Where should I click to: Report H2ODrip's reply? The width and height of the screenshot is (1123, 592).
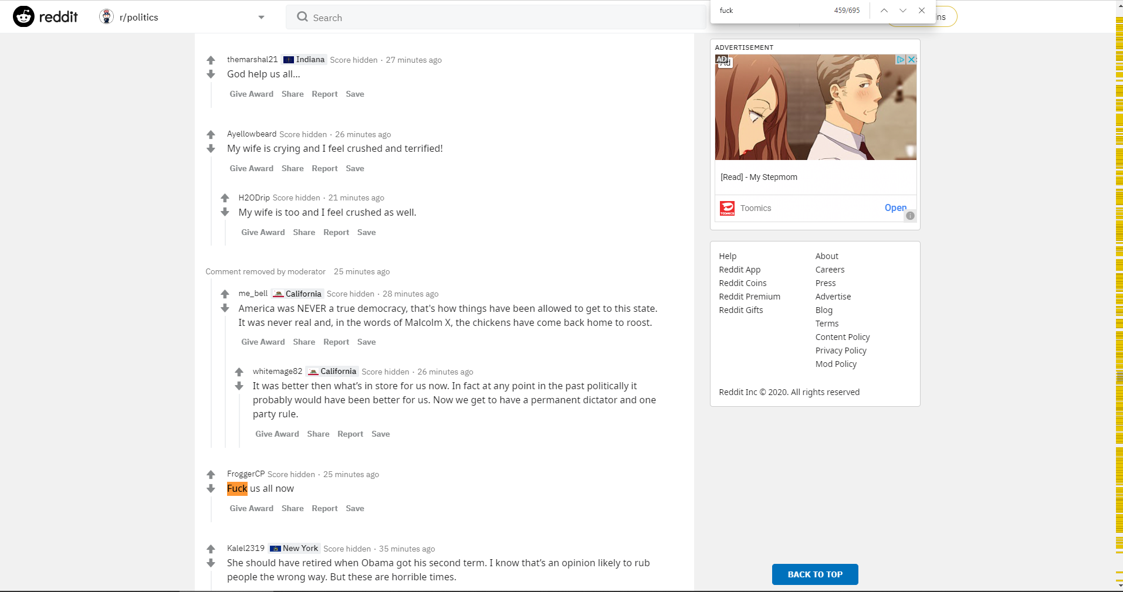[336, 232]
